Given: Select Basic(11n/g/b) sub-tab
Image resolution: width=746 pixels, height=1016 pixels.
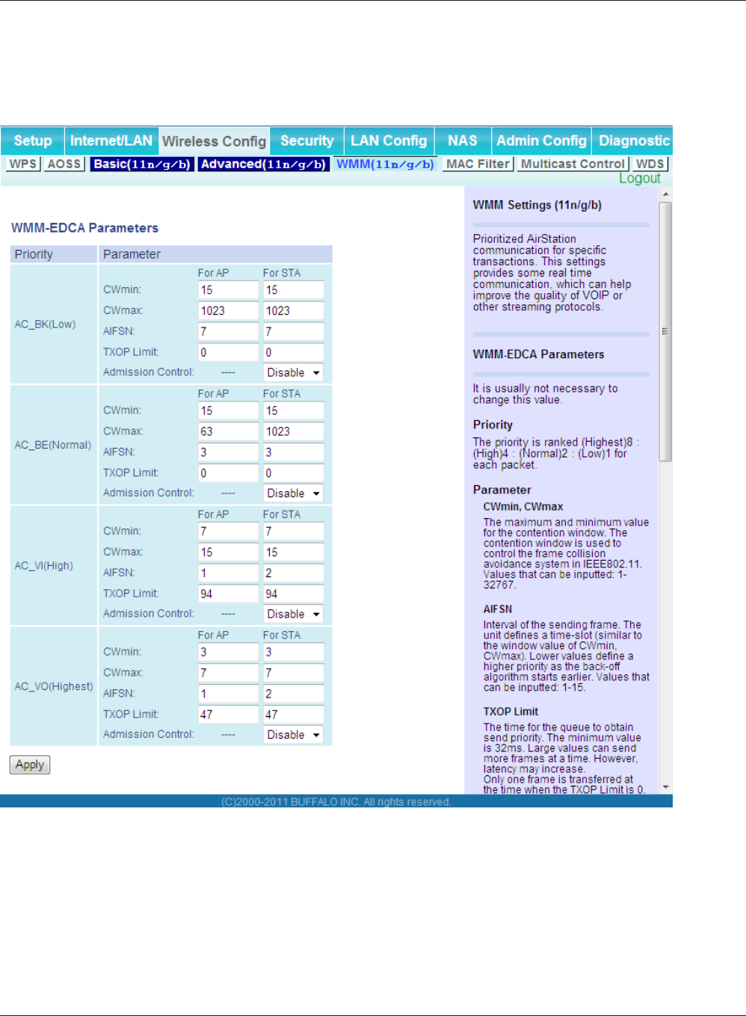Looking at the screenshot, I should click(x=142, y=164).
